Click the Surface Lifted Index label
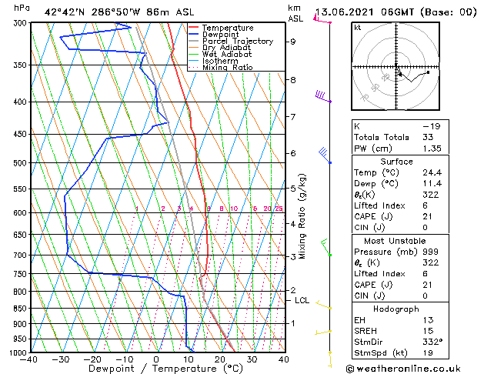 pos(379,205)
